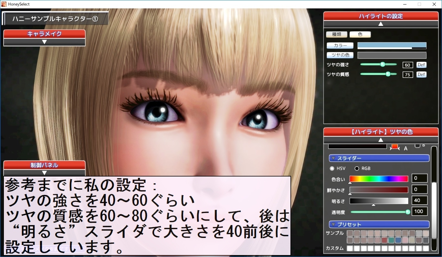Select the HSV radio button
The image size is (442, 257).
coord(332,168)
